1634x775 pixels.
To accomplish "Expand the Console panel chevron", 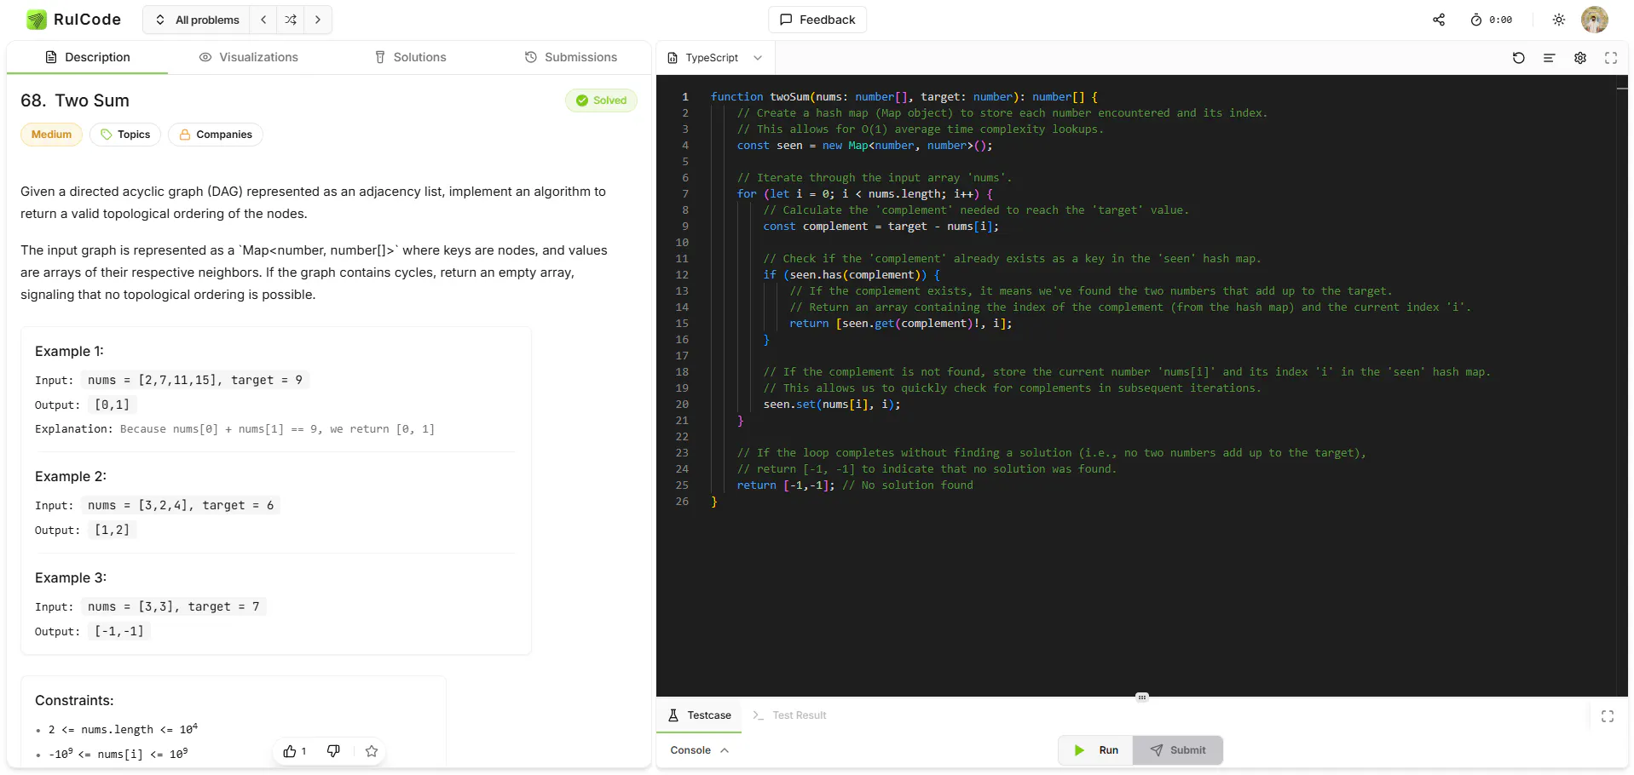I will tap(725, 750).
